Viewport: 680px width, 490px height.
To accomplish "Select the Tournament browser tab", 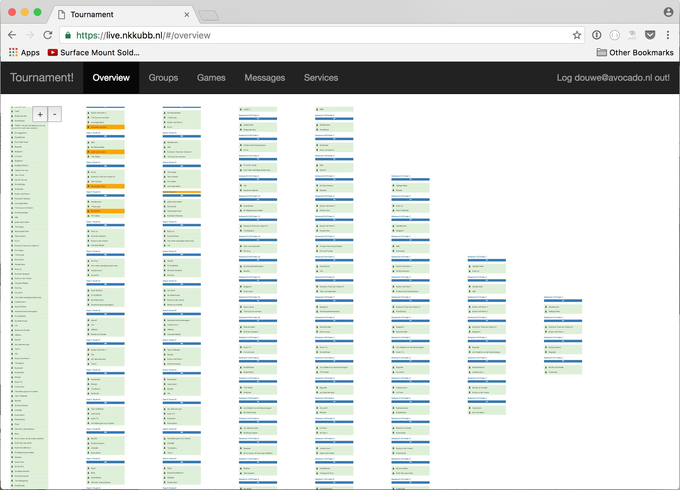I will click(124, 15).
